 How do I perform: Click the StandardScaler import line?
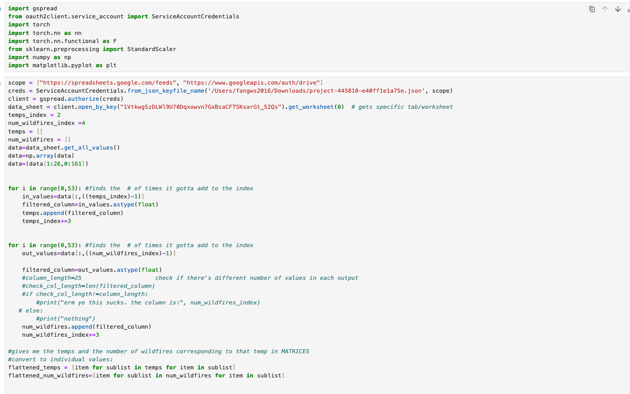[x=92, y=49]
